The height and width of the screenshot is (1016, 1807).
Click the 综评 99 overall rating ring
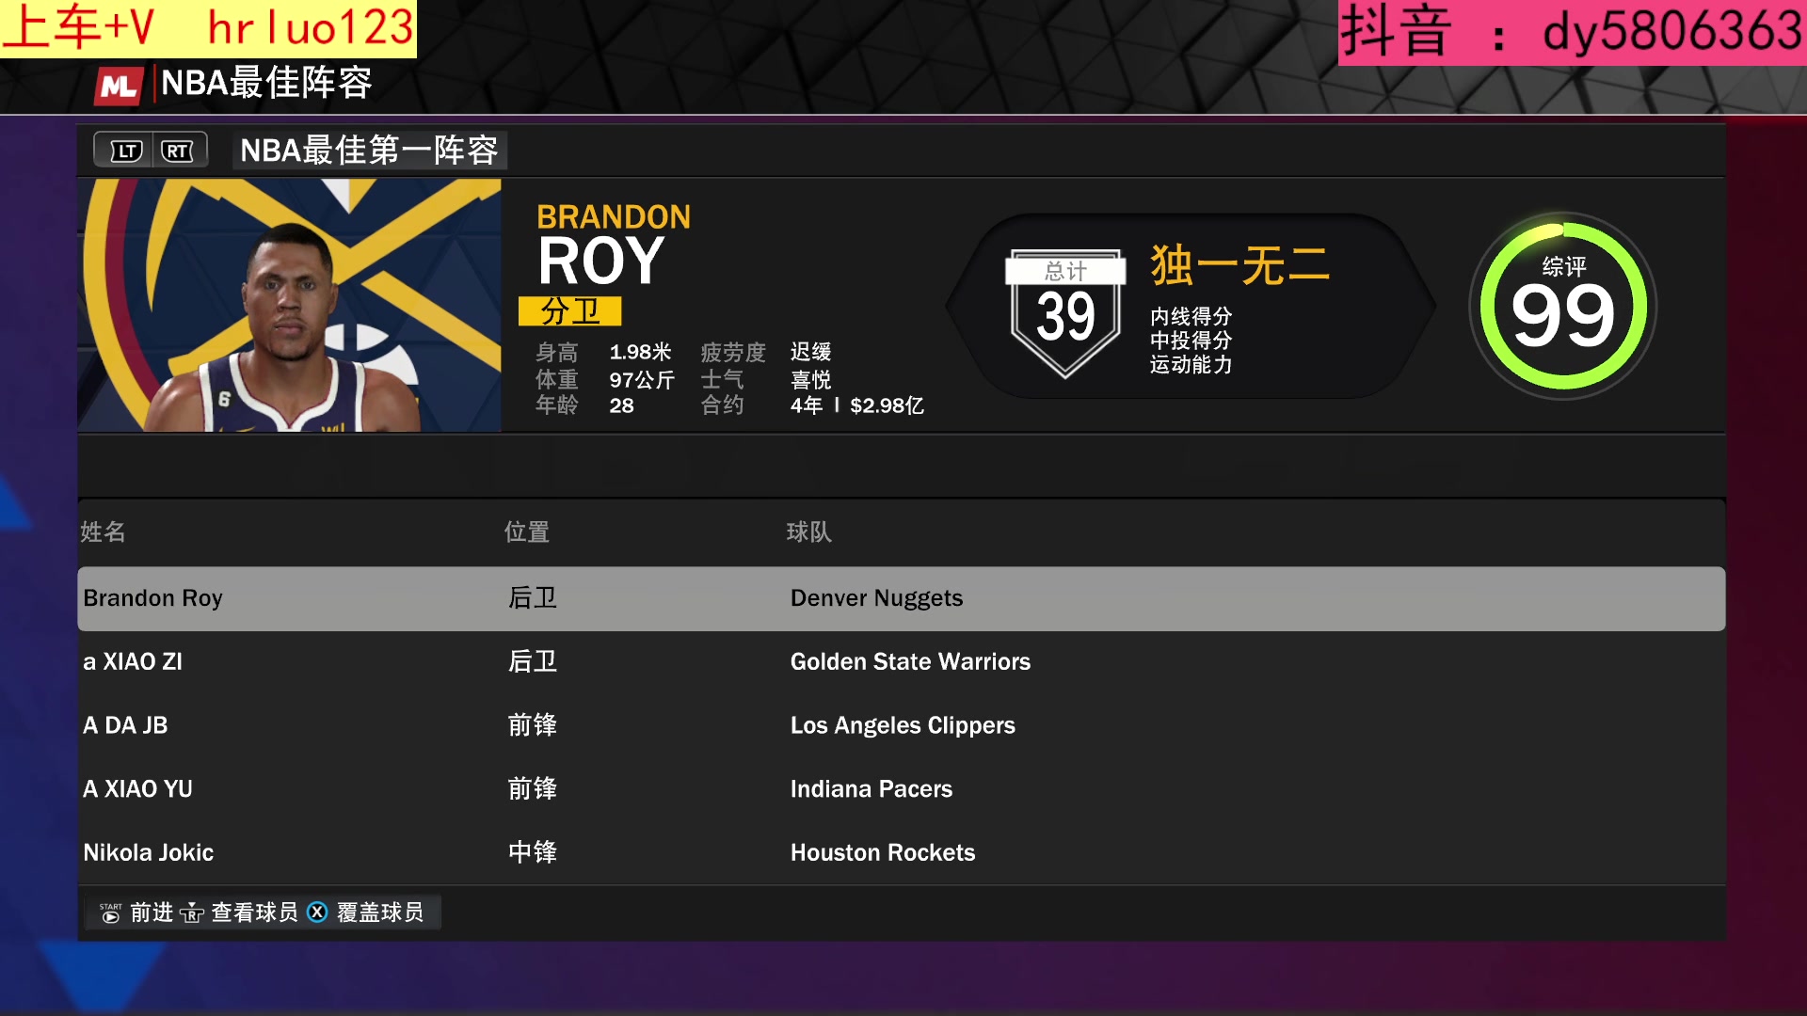[x=1563, y=306]
